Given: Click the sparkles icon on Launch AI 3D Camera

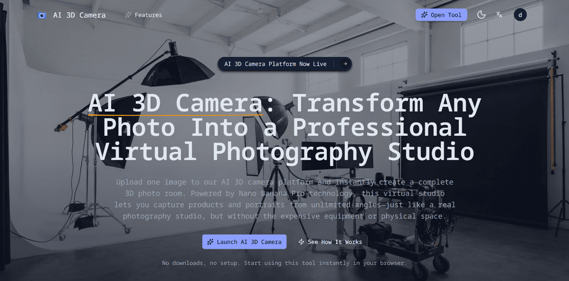Looking at the screenshot, I should [210, 242].
